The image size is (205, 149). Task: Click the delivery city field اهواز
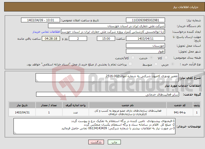coord(146,51)
